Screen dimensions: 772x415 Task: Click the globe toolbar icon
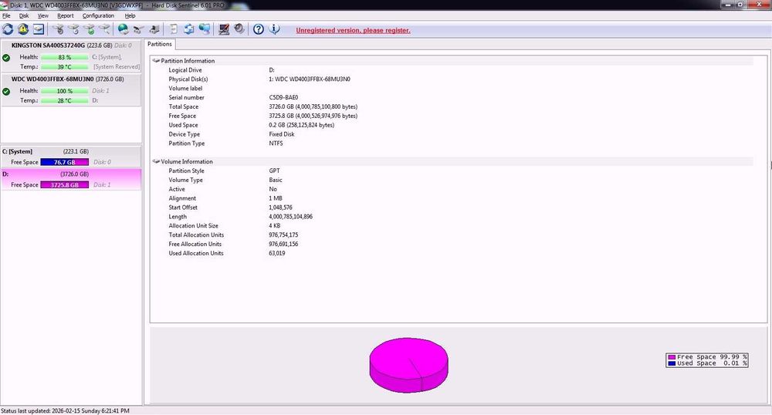point(123,29)
